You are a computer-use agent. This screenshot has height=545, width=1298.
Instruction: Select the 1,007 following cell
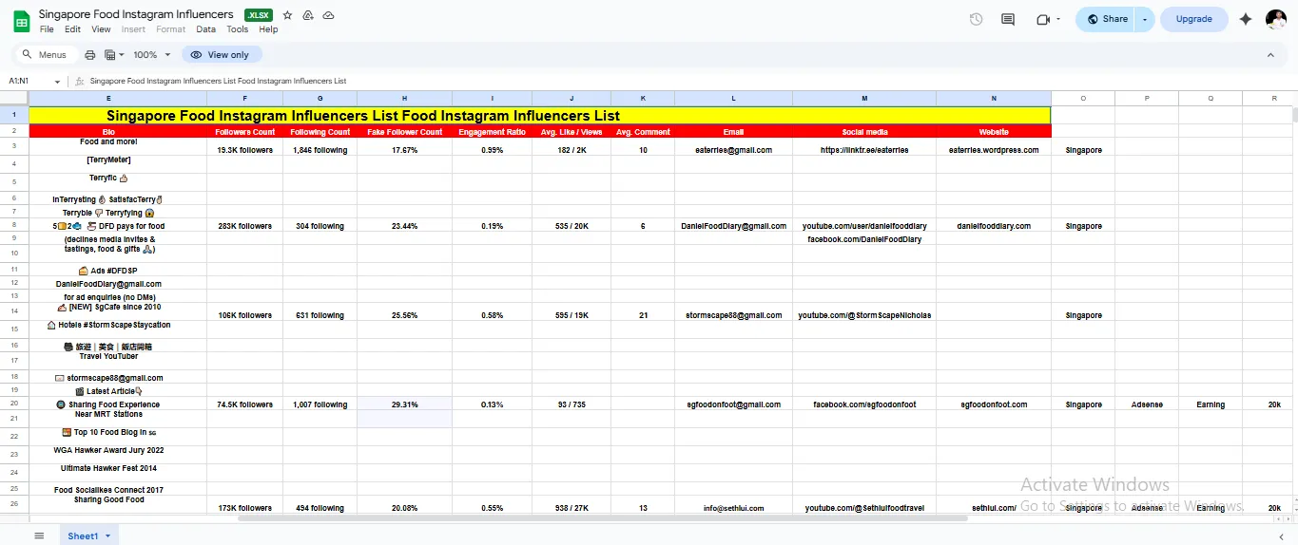click(x=320, y=404)
